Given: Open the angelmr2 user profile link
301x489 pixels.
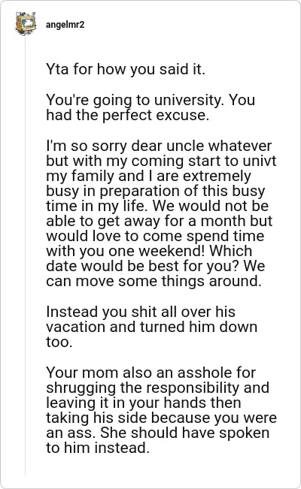Looking at the screenshot, I should click(x=65, y=25).
